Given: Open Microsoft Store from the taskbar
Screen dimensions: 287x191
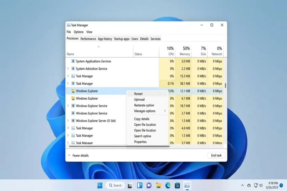Looking at the screenshot, I should pos(177,185).
